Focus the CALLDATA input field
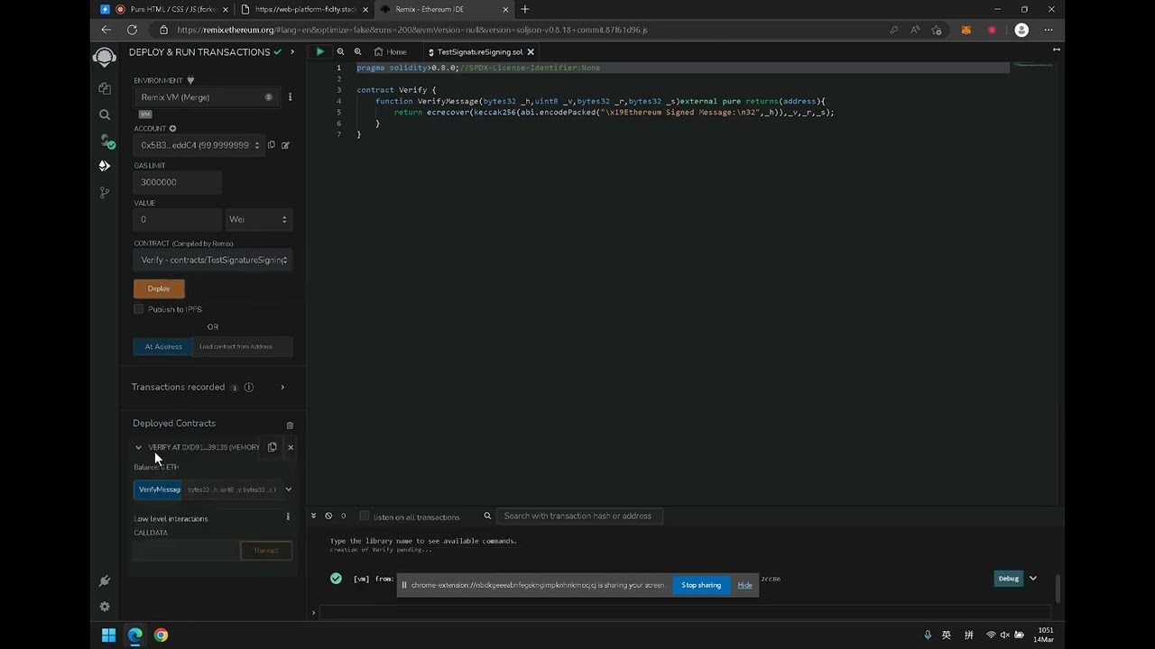 coord(187,551)
